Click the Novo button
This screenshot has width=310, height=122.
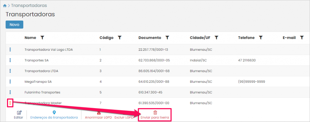14,25
